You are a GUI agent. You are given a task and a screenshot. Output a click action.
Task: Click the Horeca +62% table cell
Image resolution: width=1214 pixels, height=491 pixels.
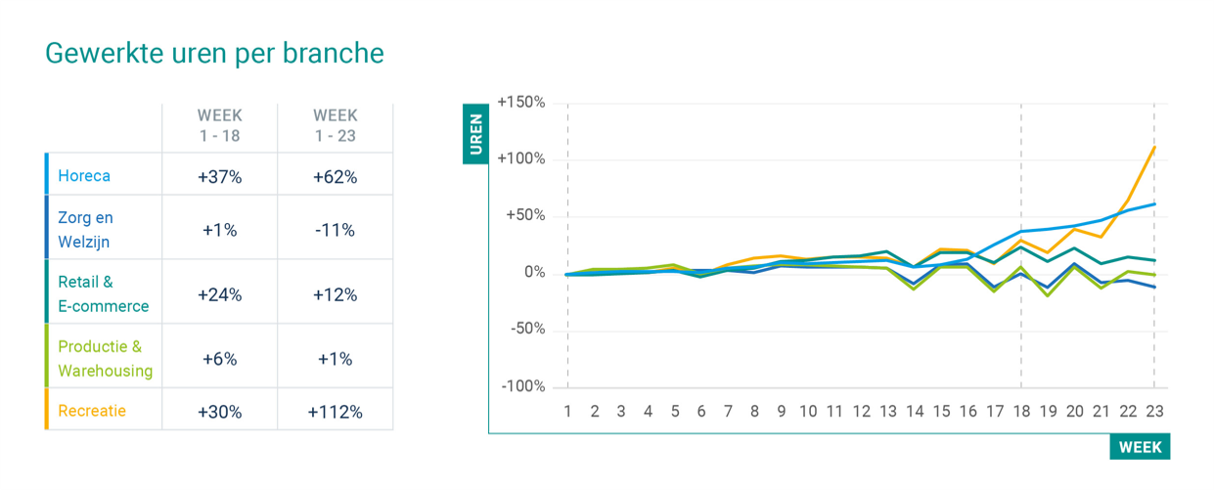[335, 177]
